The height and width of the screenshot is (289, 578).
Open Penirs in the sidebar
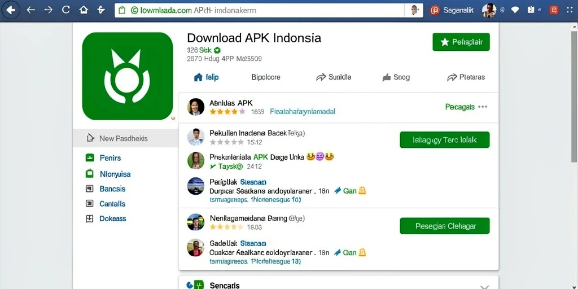tap(110, 158)
